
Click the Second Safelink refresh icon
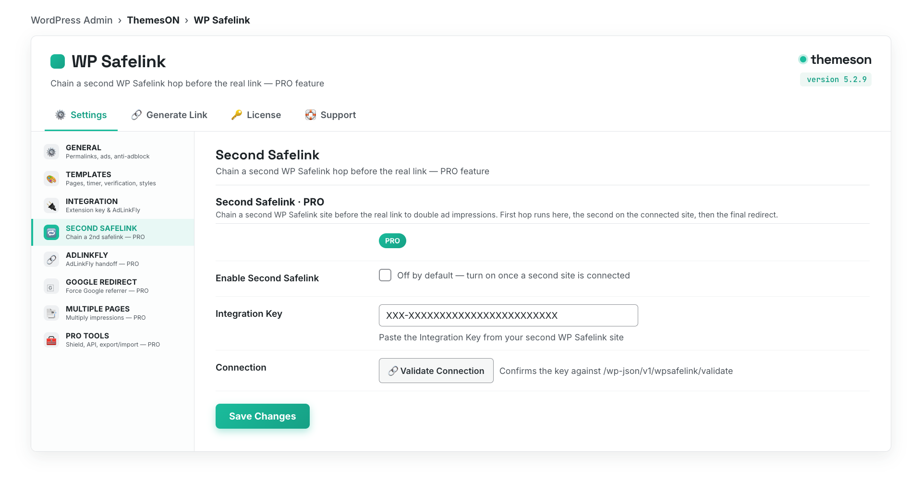coord(51,232)
